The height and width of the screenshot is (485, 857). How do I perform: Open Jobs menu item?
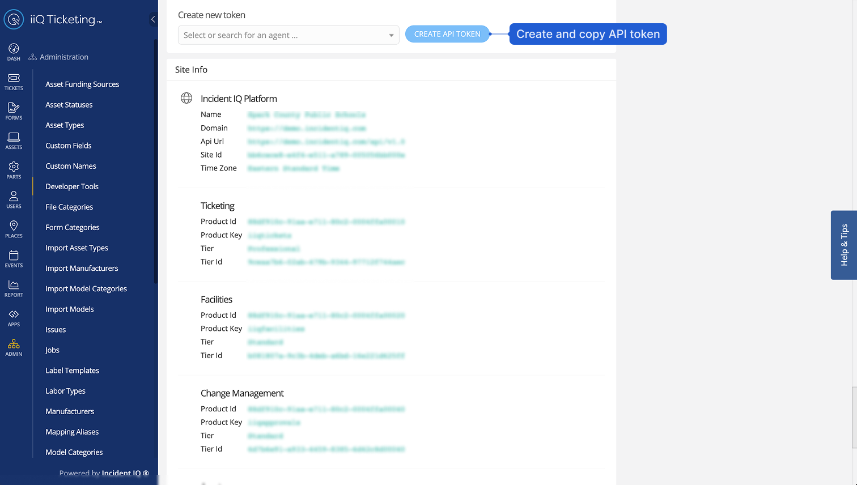point(52,350)
